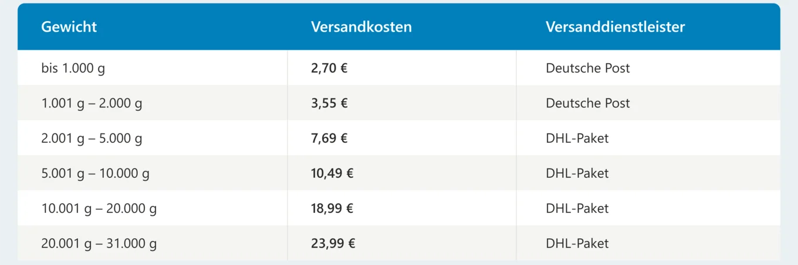798x265 pixels.
Task: Click Deutsche Post in the second row
Action: click(x=588, y=103)
